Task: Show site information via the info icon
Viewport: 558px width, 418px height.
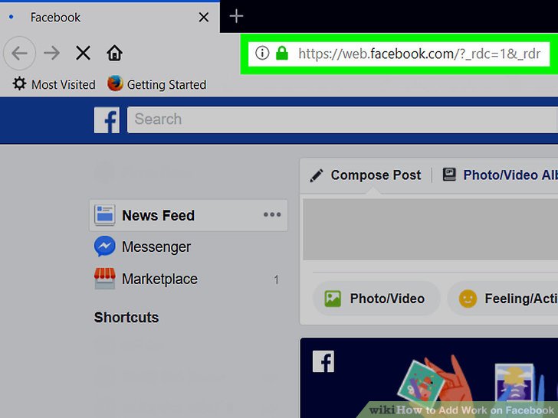Action: click(x=262, y=54)
